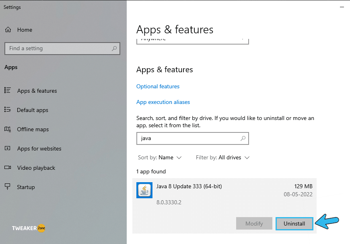Open Apps for websites
The width and height of the screenshot is (350, 244).
pyautogui.click(x=39, y=148)
